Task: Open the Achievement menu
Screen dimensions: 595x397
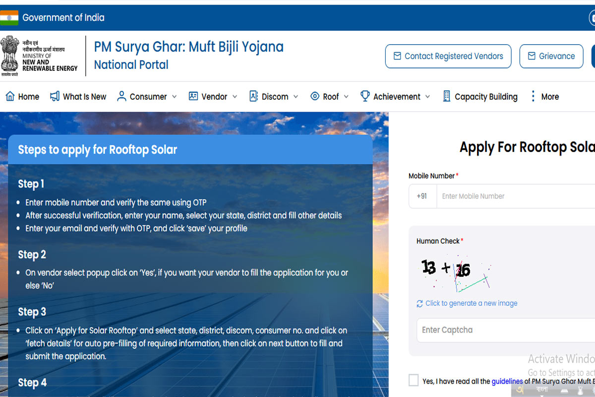Action: click(396, 96)
